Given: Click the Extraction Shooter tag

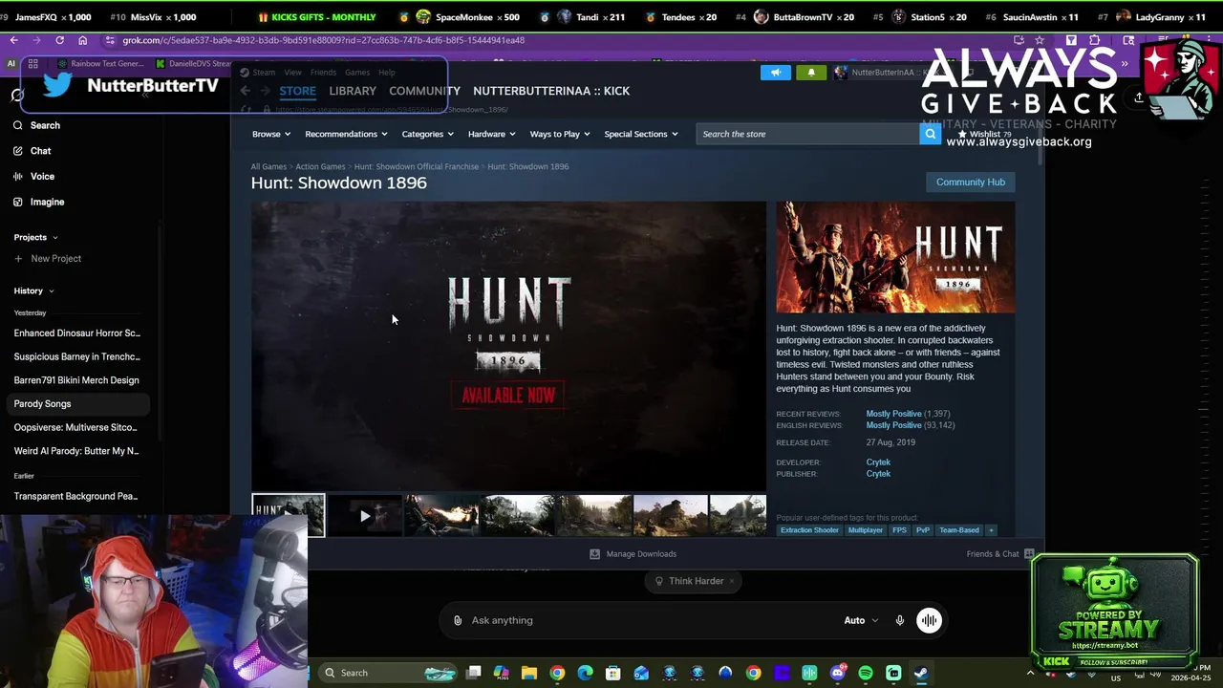Looking at the screenshot, I should click(809, 530).
